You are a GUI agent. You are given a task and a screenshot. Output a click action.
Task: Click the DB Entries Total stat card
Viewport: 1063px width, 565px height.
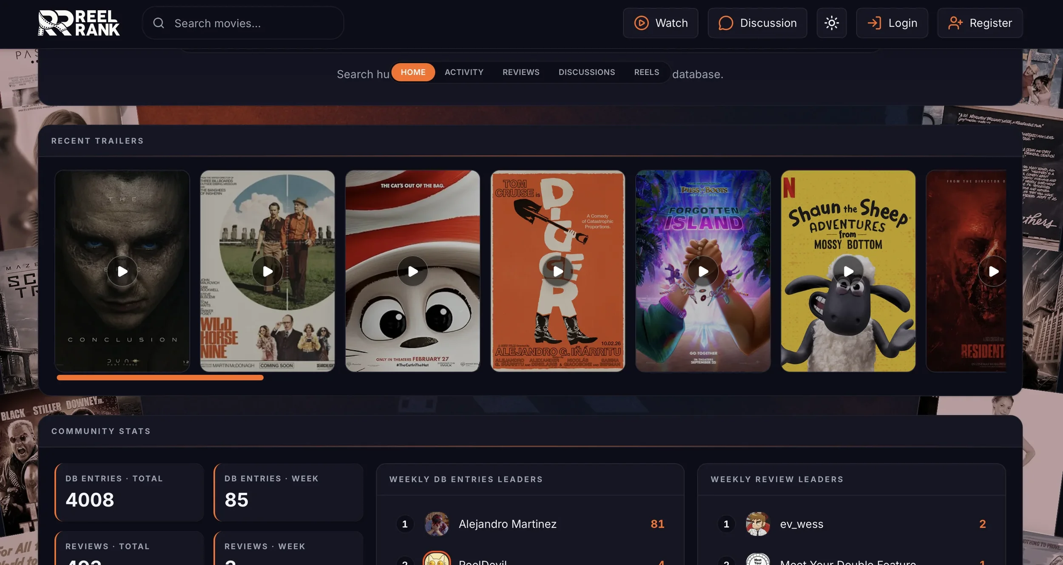(x=129, y=492)
